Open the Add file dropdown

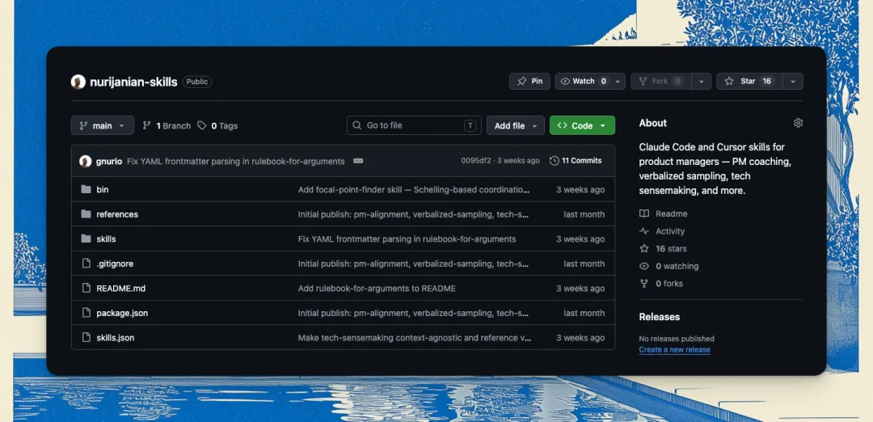pos(516,125)
